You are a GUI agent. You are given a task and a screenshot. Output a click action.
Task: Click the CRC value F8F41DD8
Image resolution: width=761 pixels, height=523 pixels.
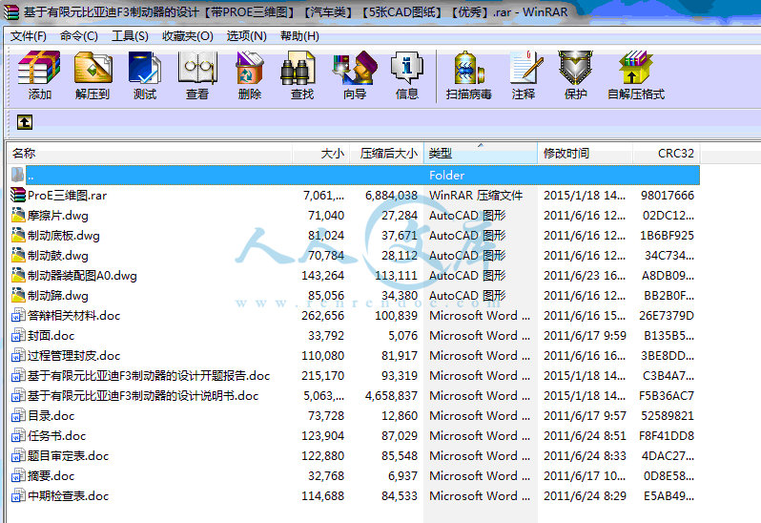[x=667, y=435]
